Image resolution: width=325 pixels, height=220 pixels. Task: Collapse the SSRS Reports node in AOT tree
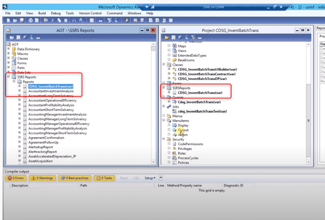click(x=9, y=77)
